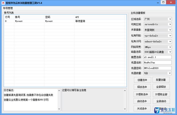Click the IP提取选中 button

142,94
